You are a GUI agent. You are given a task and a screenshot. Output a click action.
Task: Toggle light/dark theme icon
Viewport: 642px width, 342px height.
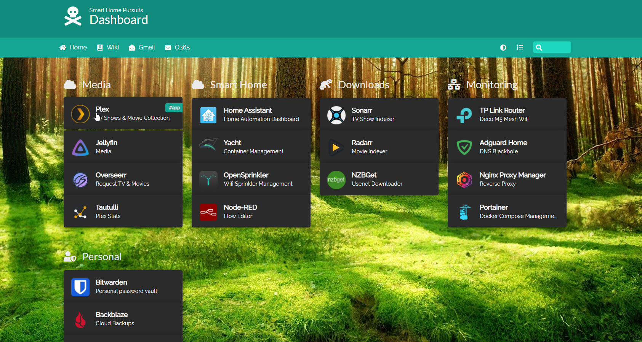click(503, 48)
